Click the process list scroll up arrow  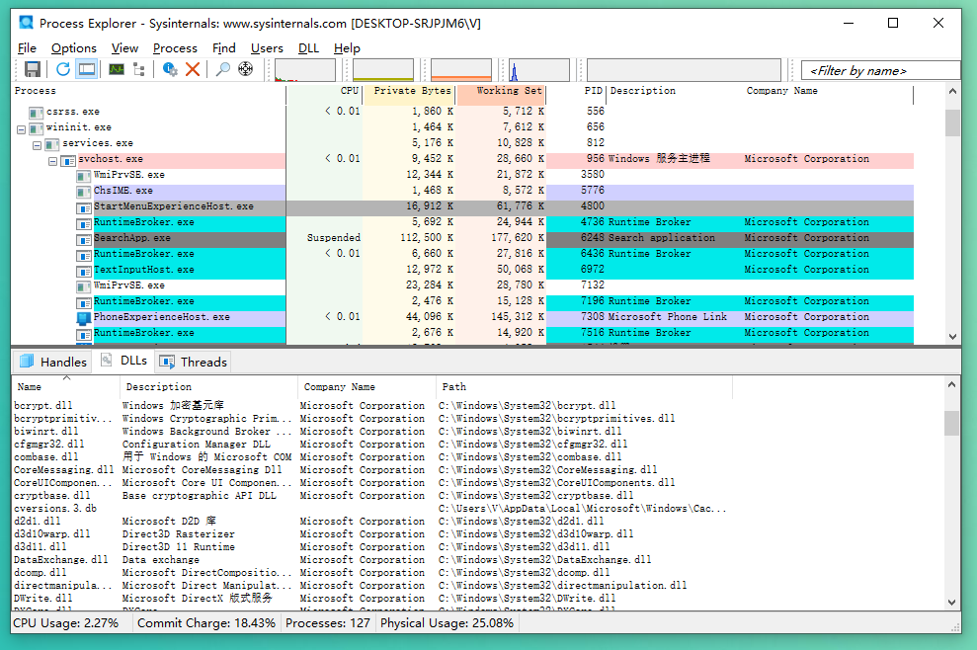pyautogui.click(x=952, y=91)
